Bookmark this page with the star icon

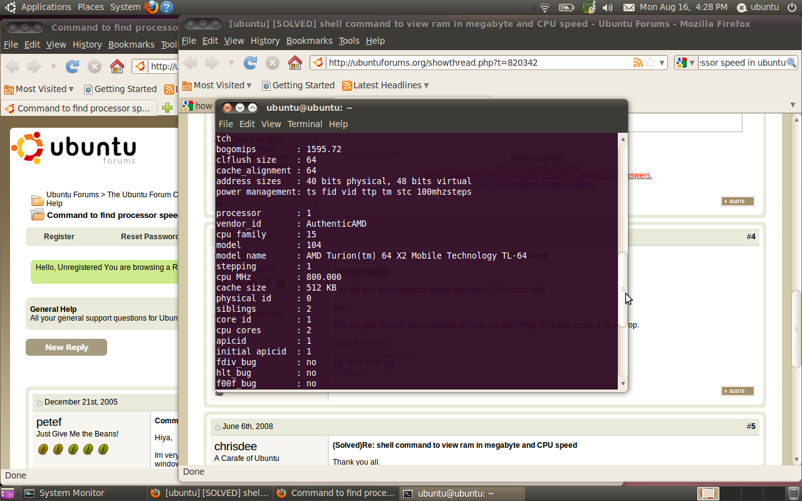click(650, 63)
